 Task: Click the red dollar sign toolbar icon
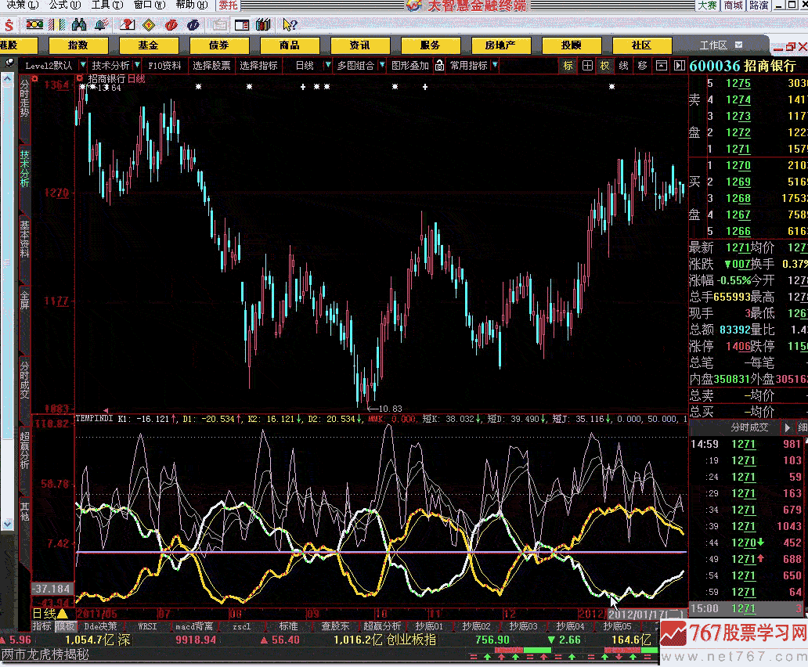coord(9,25)
